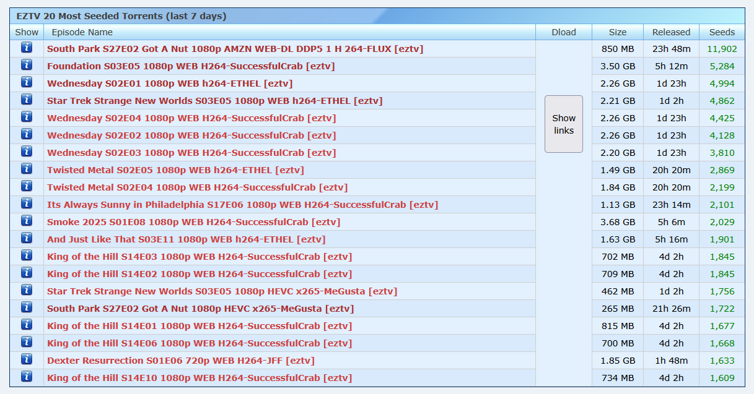
Task: Open show info icon for South Park S27E02 AMZN WEB-DL
Action: [x=26, y=48]
